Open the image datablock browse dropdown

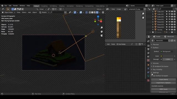126,9
